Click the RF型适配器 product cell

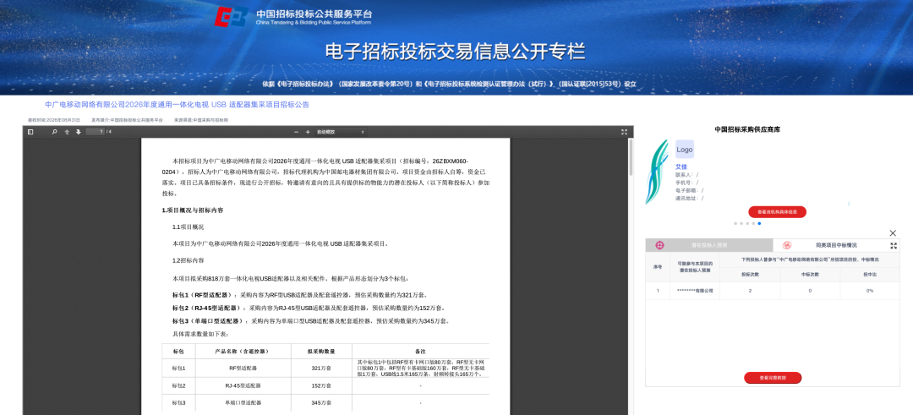(243, 369)
